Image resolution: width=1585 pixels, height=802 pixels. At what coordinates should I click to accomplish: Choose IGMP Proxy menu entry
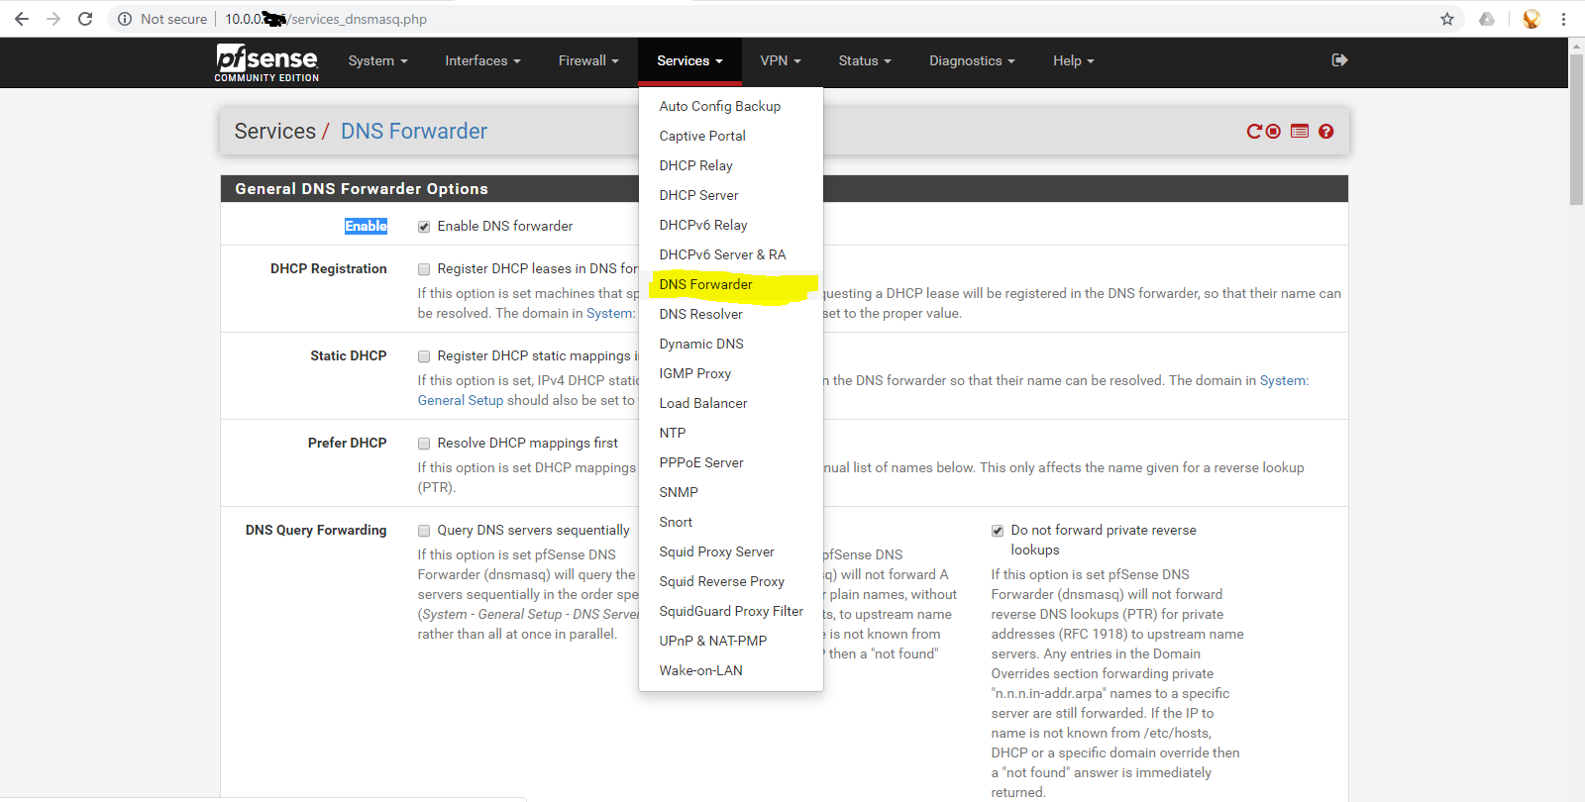[731, 373]
